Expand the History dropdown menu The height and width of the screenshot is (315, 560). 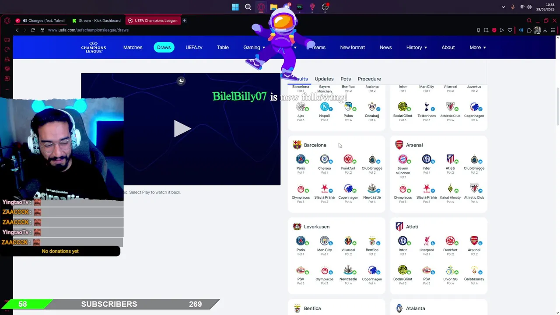point(416,47)
